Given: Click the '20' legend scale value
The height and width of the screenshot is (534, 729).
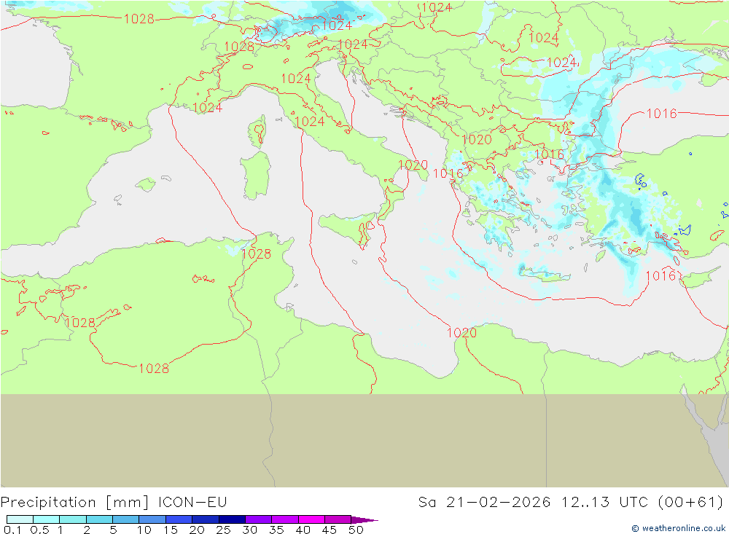Looking at the screenshot, I should pyautogui.click(x=197, y=530).
